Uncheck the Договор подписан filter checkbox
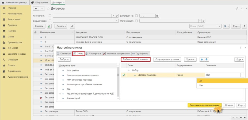This screenshot has width=248, height=120. 123,75
